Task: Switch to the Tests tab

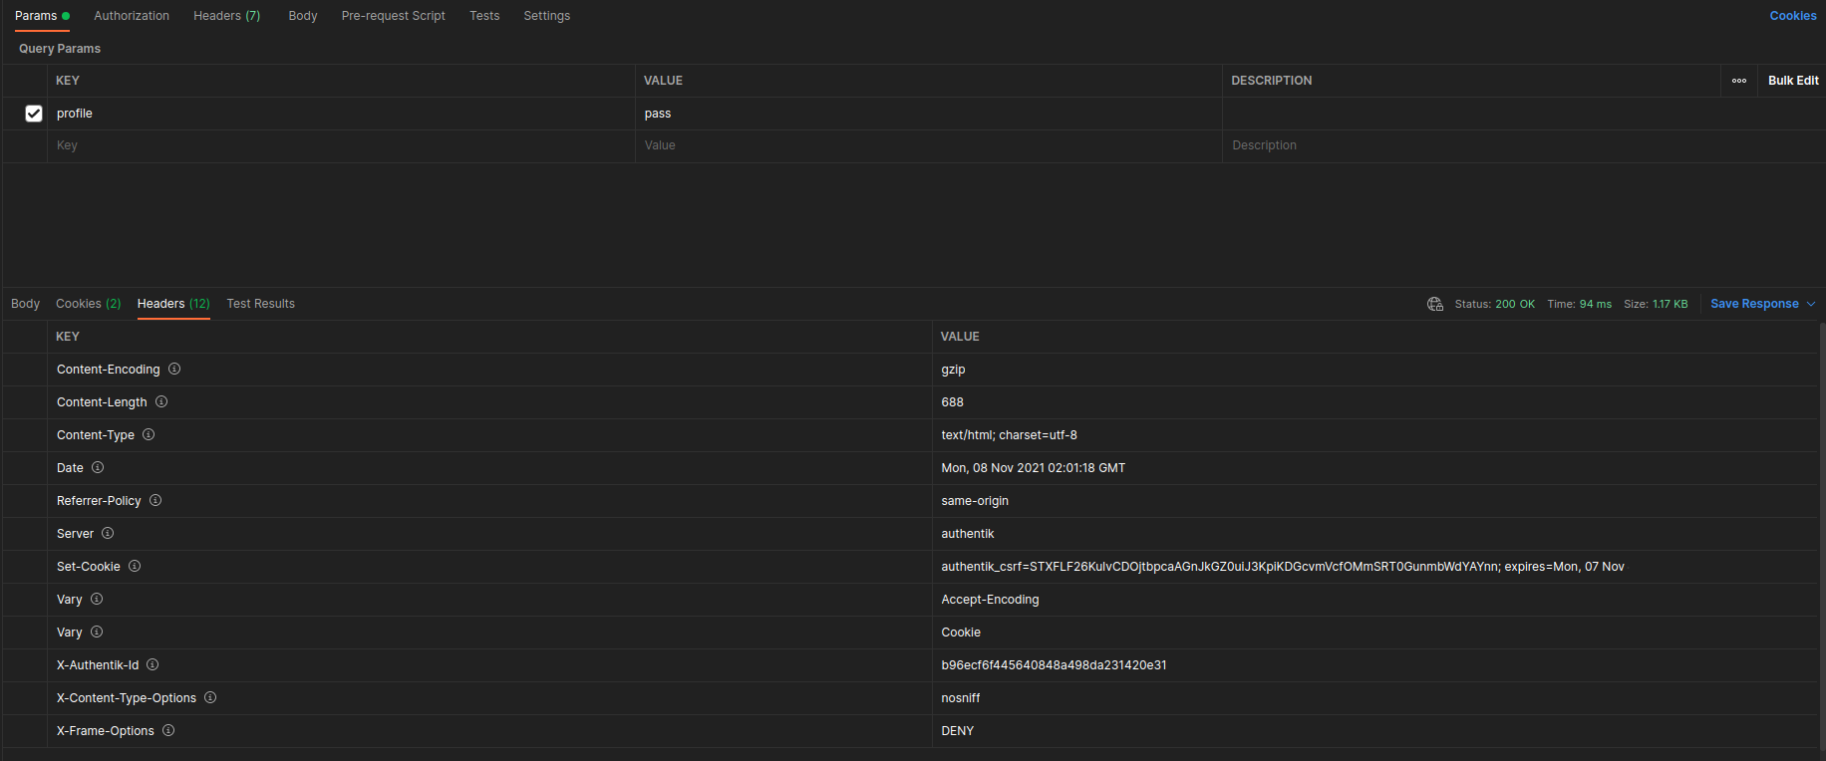Action: pyautogui.click(x=484, y=16)
